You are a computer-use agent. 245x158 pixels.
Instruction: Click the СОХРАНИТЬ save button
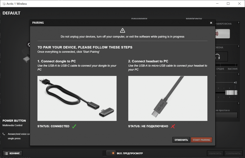point(233,153)
